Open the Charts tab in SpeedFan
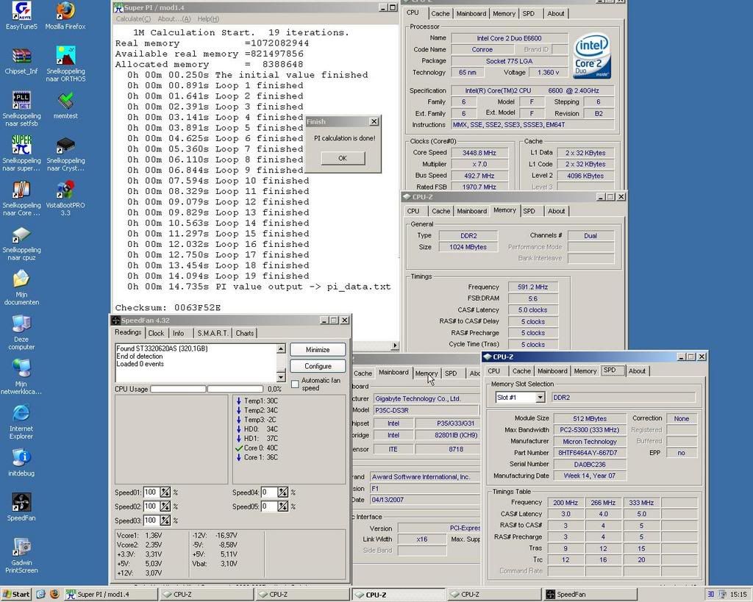The height and width of the screenshot is (602, 753). pyautogui.click(x=244, y=333)
